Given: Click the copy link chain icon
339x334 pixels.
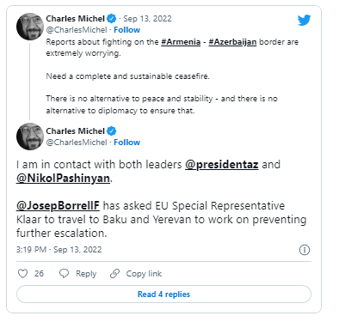Looking at the screenshot, I should 114,273.
